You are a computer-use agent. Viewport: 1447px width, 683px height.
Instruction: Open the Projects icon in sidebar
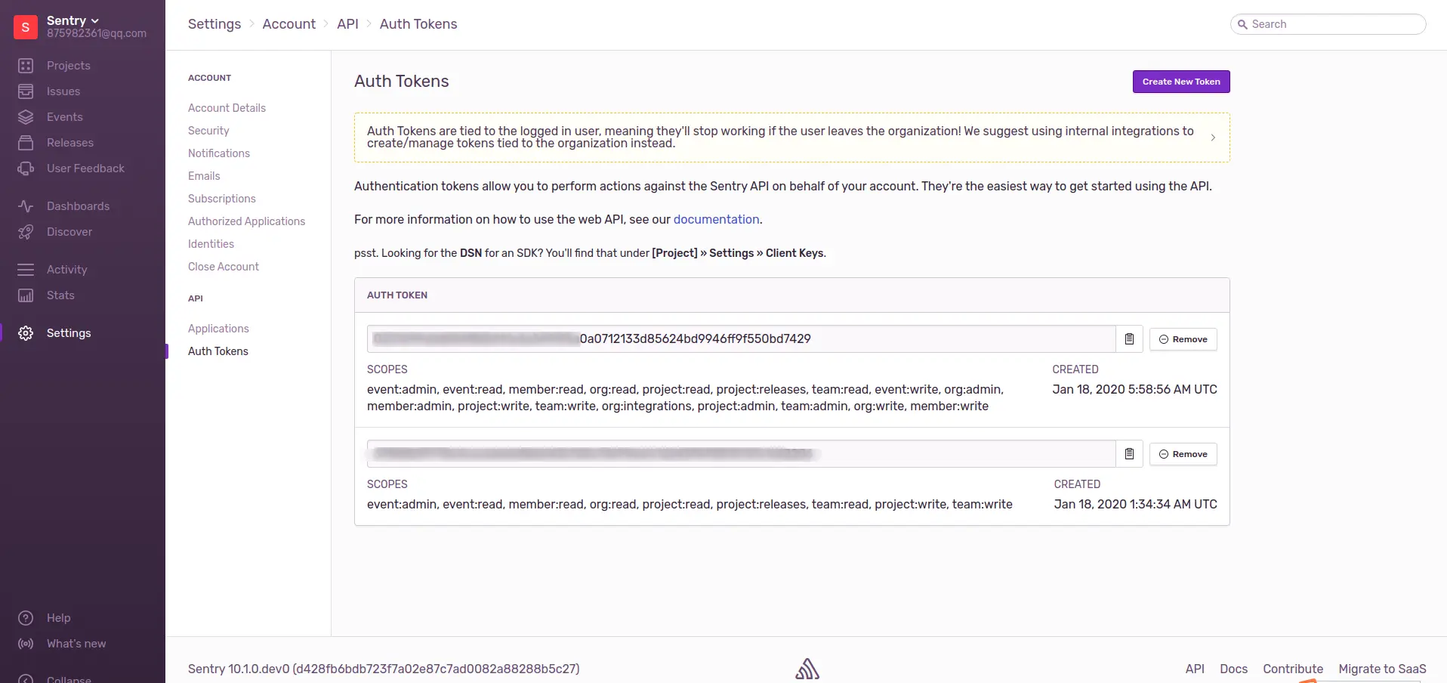[x=26, y=66]
